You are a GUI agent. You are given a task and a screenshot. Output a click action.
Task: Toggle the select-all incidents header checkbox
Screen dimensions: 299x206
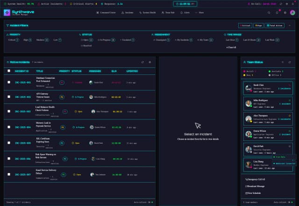[x=8, y=71]
